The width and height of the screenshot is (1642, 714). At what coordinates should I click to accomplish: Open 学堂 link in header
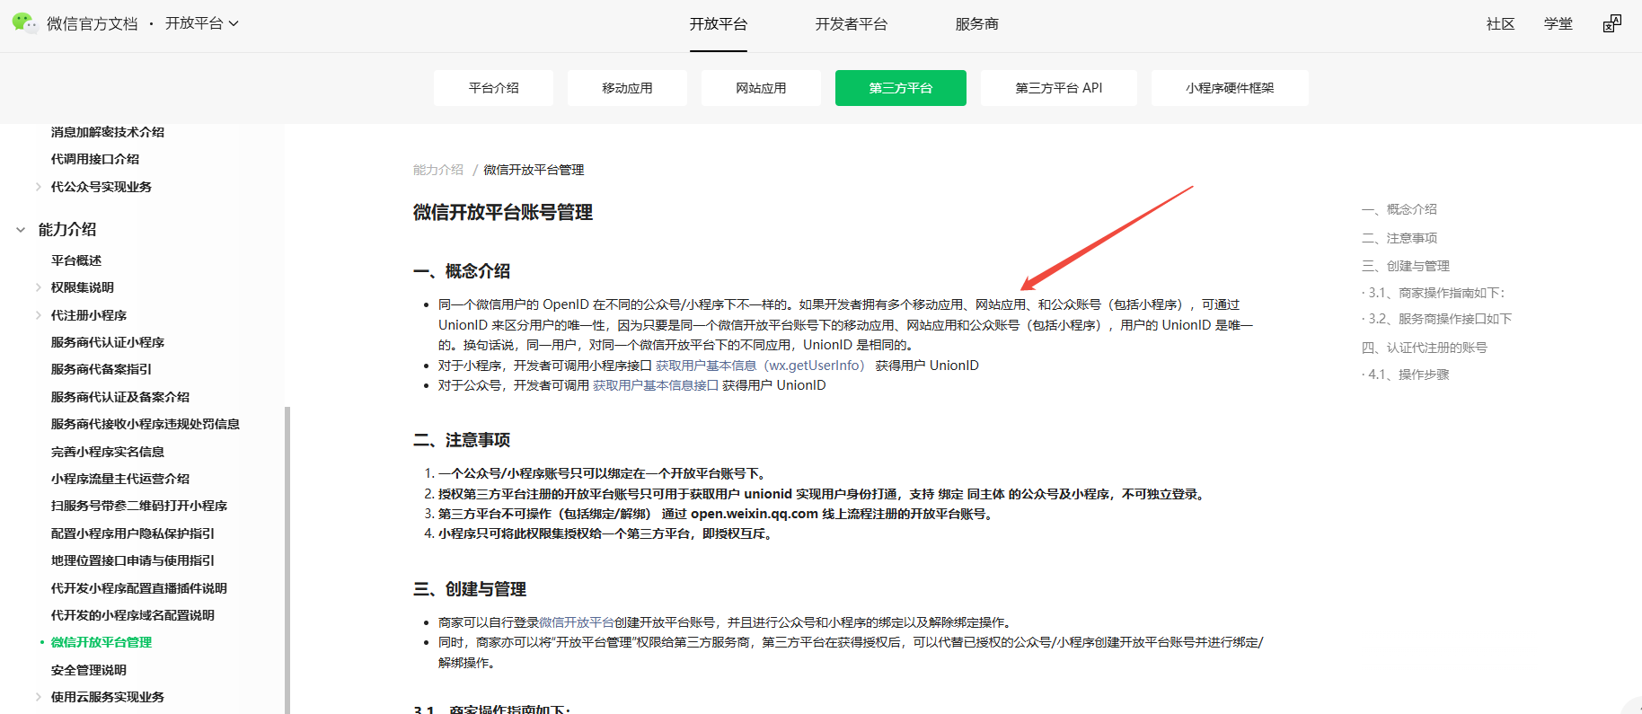pos(1558,24)
